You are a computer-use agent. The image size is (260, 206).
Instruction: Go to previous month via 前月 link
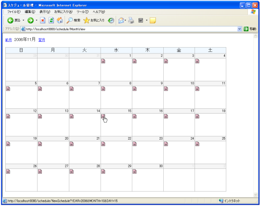[9, 40]
